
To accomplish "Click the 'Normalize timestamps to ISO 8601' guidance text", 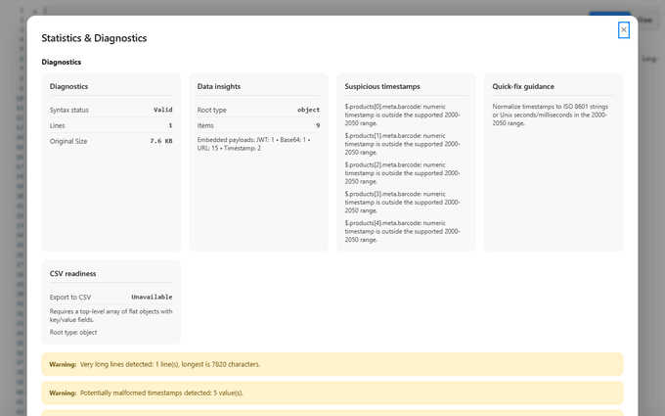I will [x=550, y=116].
